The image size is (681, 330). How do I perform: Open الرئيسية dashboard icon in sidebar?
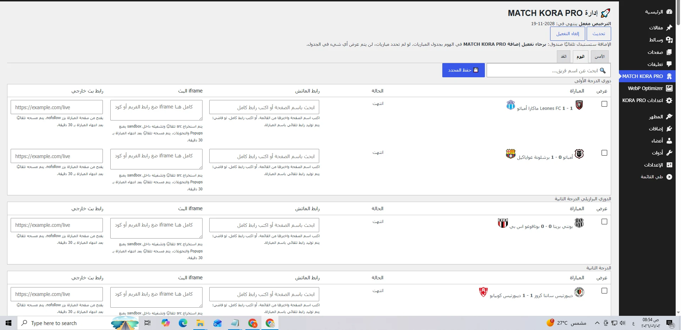pyautogui.click(x=669, y=12)
